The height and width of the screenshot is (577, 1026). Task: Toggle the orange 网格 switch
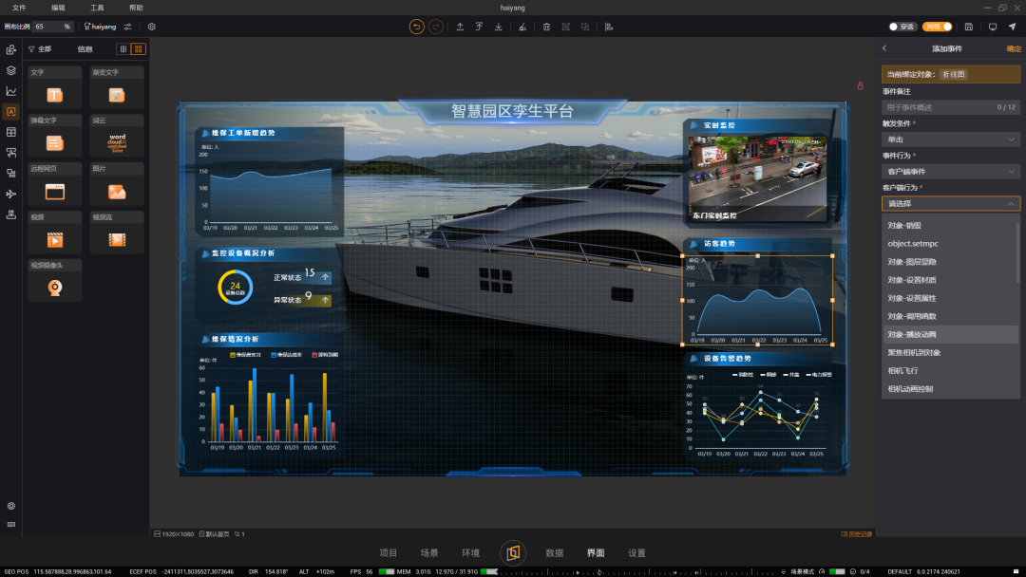[938, 27]
